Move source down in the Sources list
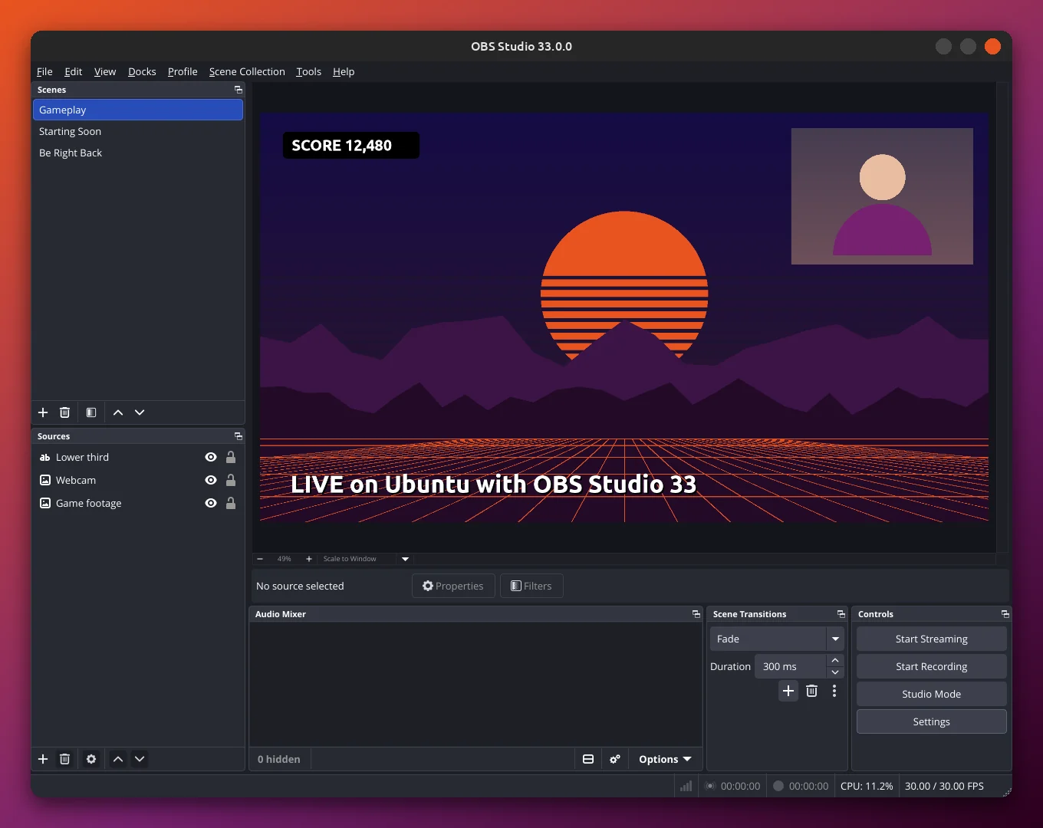Viewport: 1043px width, 828px height. coord(140,759)
